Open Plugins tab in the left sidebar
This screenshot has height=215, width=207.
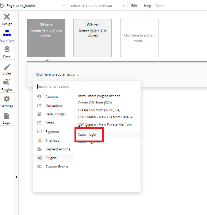[x=7, y=85]
